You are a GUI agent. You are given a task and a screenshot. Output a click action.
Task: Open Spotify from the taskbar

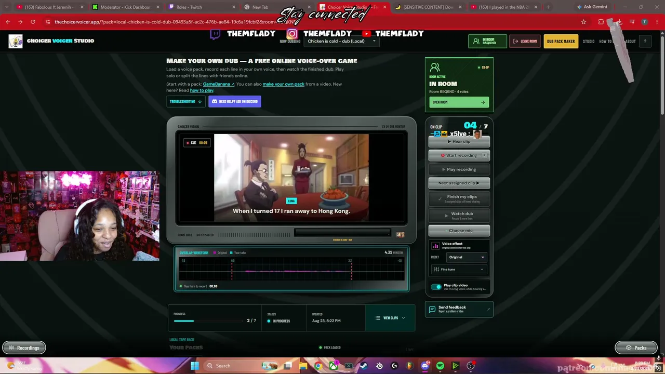pos(440,366)
